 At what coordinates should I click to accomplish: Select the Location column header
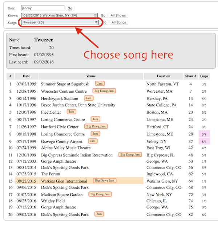point(163,76)
